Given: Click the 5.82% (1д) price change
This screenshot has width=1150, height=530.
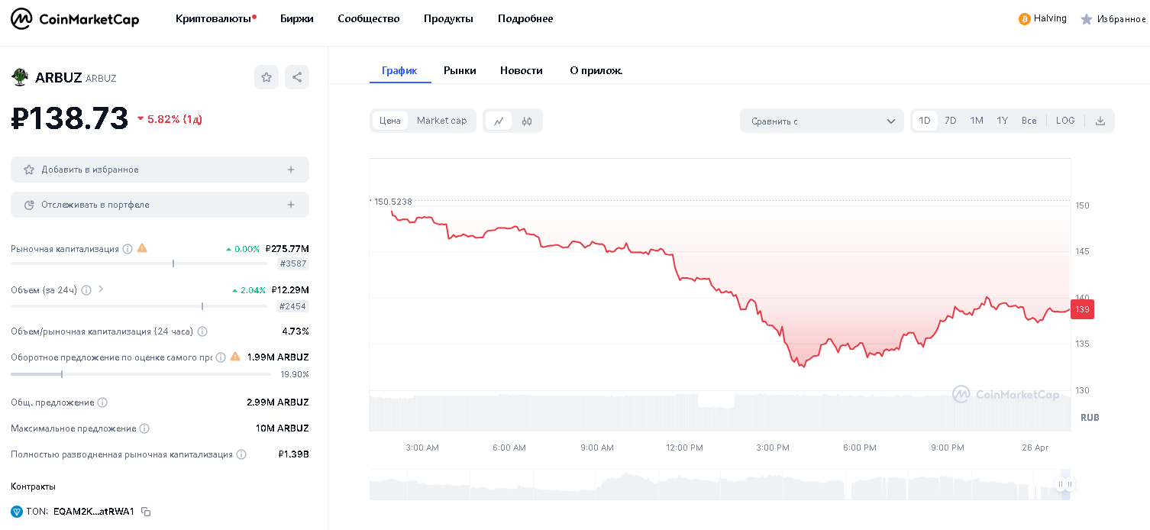Looking at the screenshot, I should (x=170, y=119).
